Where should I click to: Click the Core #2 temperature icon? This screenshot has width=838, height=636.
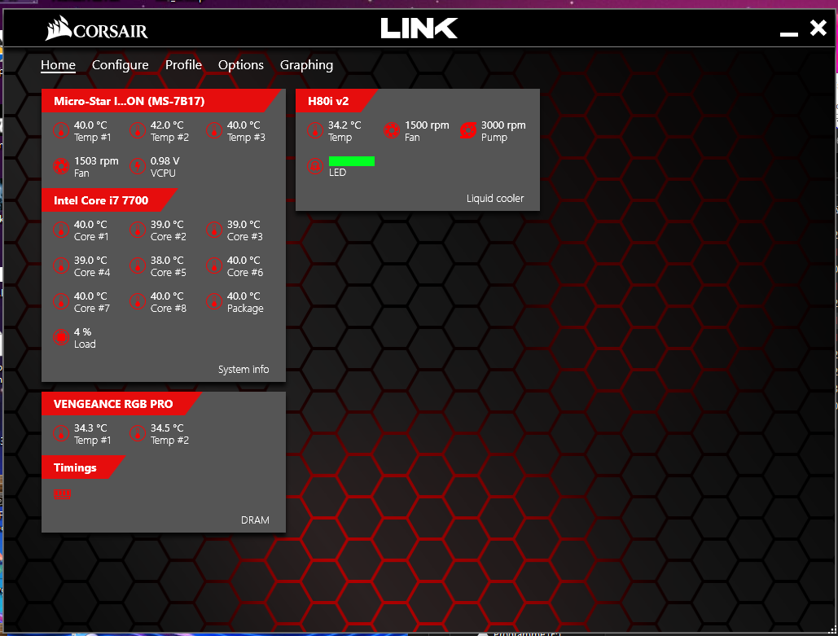[138, 230]
